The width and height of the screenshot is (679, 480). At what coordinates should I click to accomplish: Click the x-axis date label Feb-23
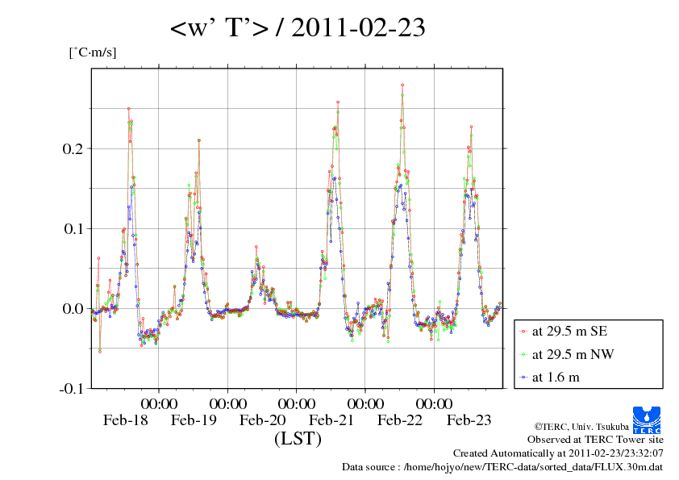click(x=469, y=419)
